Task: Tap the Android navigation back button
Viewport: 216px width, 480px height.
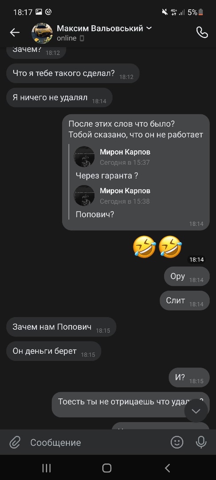Action: coord(168,468)
